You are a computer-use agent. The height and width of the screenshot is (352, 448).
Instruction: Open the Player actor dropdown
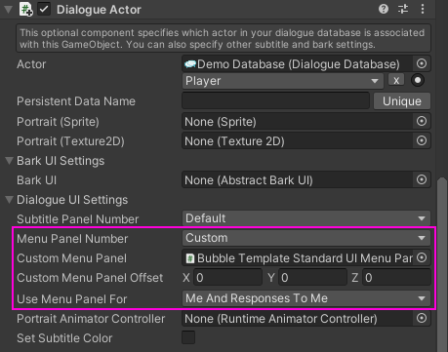tap(283, 81)
